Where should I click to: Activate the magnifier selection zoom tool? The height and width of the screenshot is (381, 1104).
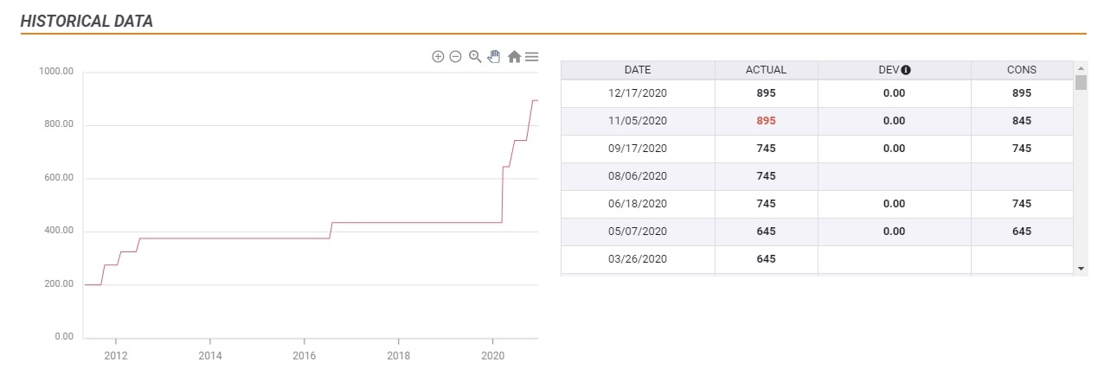(475, 57)
